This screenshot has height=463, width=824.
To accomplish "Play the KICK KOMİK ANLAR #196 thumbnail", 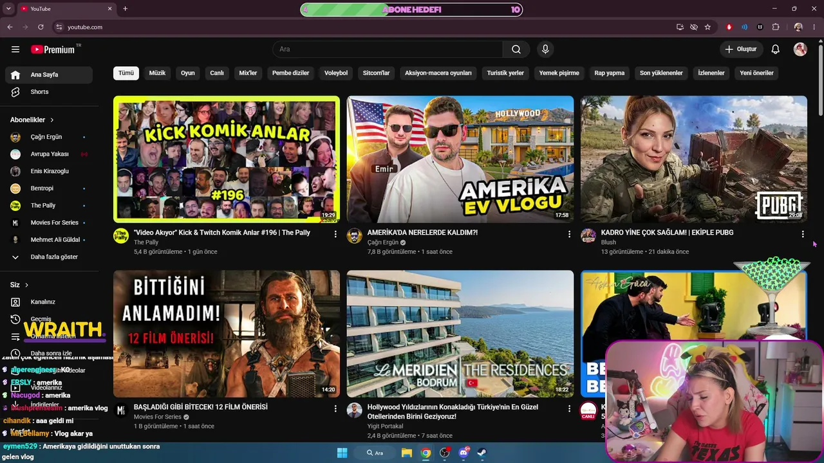I will (x=227, y=159).
